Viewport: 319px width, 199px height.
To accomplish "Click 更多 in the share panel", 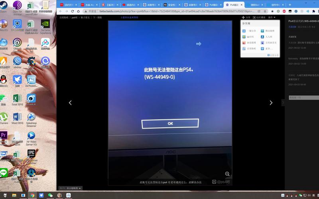I will tap(267, 49).
